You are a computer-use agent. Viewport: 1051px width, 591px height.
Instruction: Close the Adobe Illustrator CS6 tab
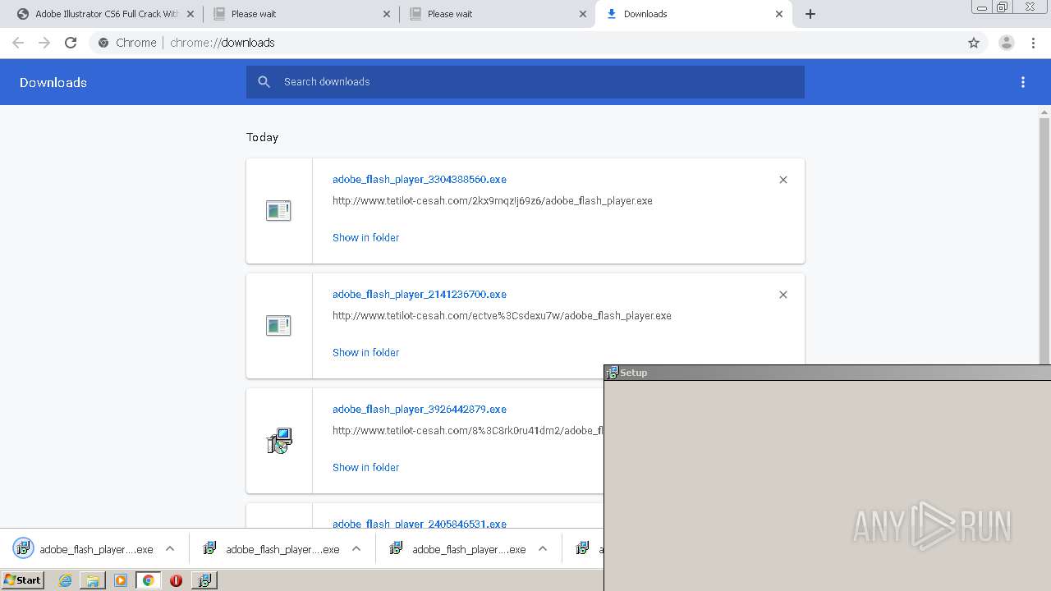click(190, 14)
